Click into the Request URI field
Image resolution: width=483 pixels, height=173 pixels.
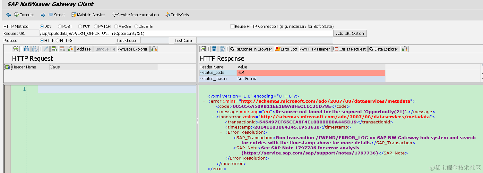point(186,33)
